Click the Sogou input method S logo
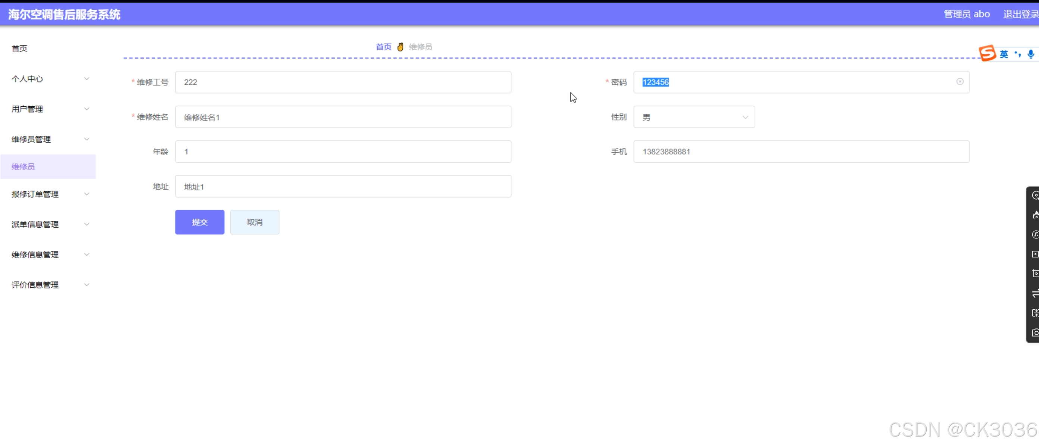Image resolution: width=1039 pixels, height=447 pixels. coord(987,53)
